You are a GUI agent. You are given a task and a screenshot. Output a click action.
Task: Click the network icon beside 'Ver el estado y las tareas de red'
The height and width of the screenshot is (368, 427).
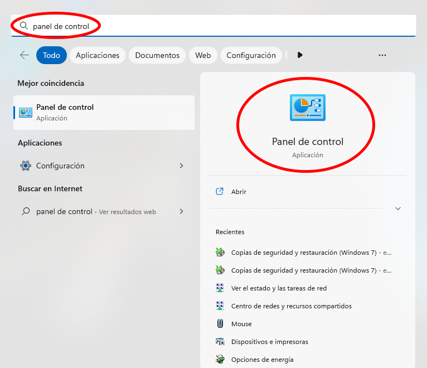(220, 288)
